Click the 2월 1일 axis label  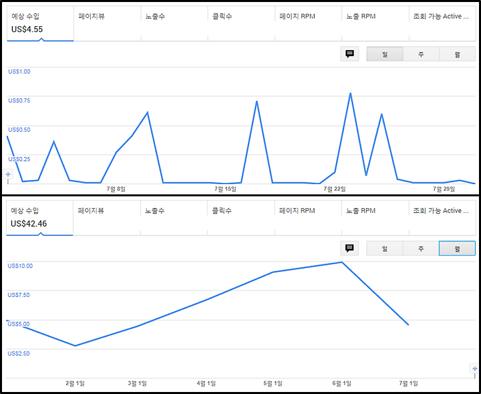point(75,383)
